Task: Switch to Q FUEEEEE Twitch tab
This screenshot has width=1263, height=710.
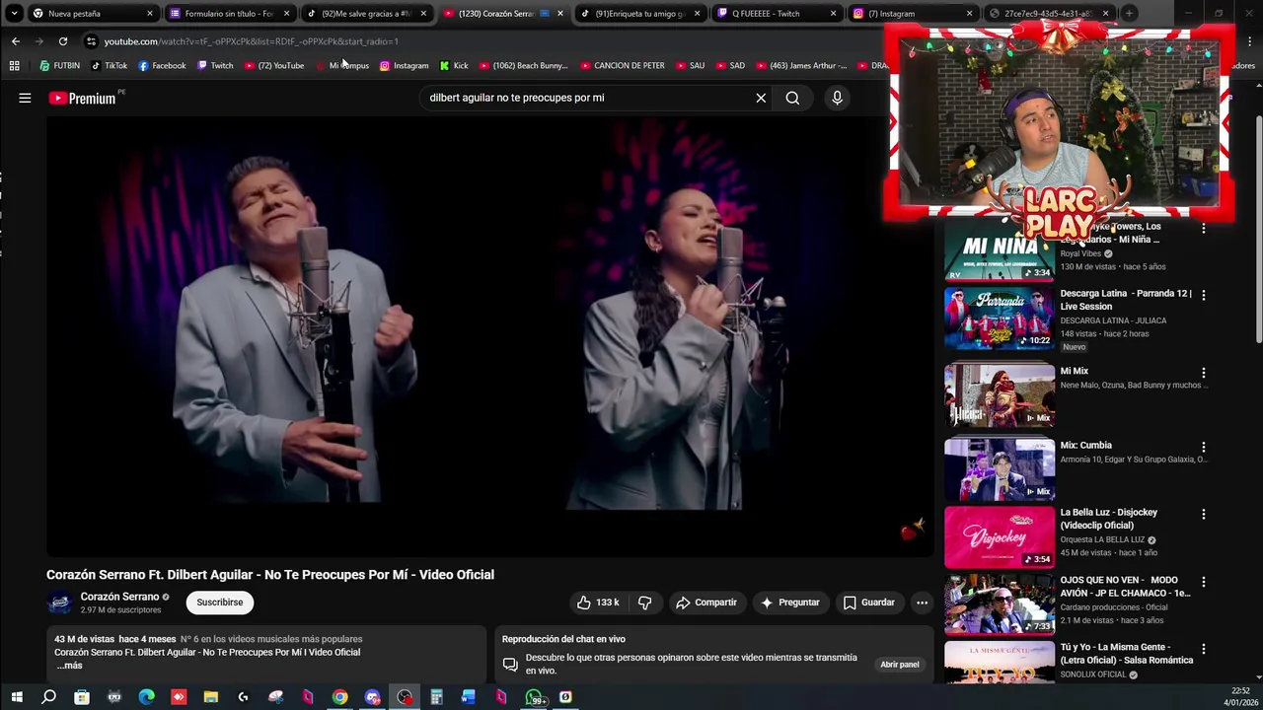Action: [x=776, y=14]
